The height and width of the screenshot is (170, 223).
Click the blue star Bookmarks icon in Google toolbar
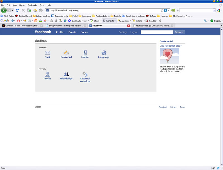69,21
